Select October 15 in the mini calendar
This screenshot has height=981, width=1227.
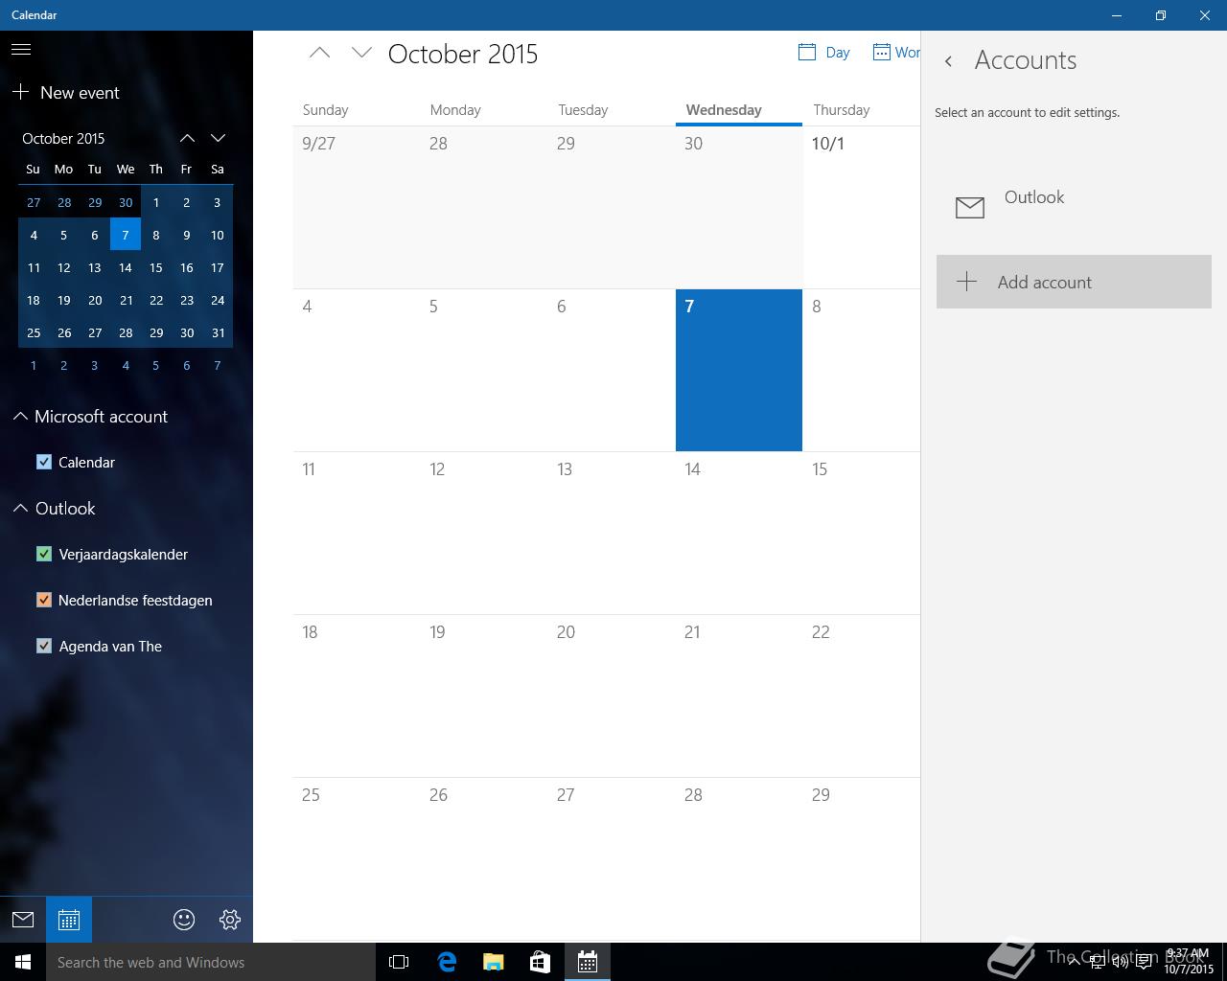(156, 267)
